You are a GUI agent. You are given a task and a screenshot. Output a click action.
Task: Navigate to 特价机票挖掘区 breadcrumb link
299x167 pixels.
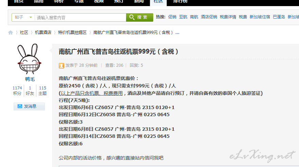coord(72,33)
